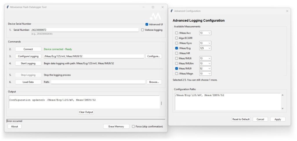This screenshot has height=141, width=297.
Task: Click the Serial Number input field
Action: (84, 30)
